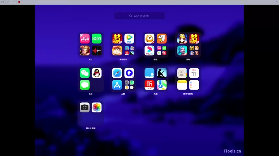Open the App Store
This screenshot has height=156, width=279.
tap(117, 85)
